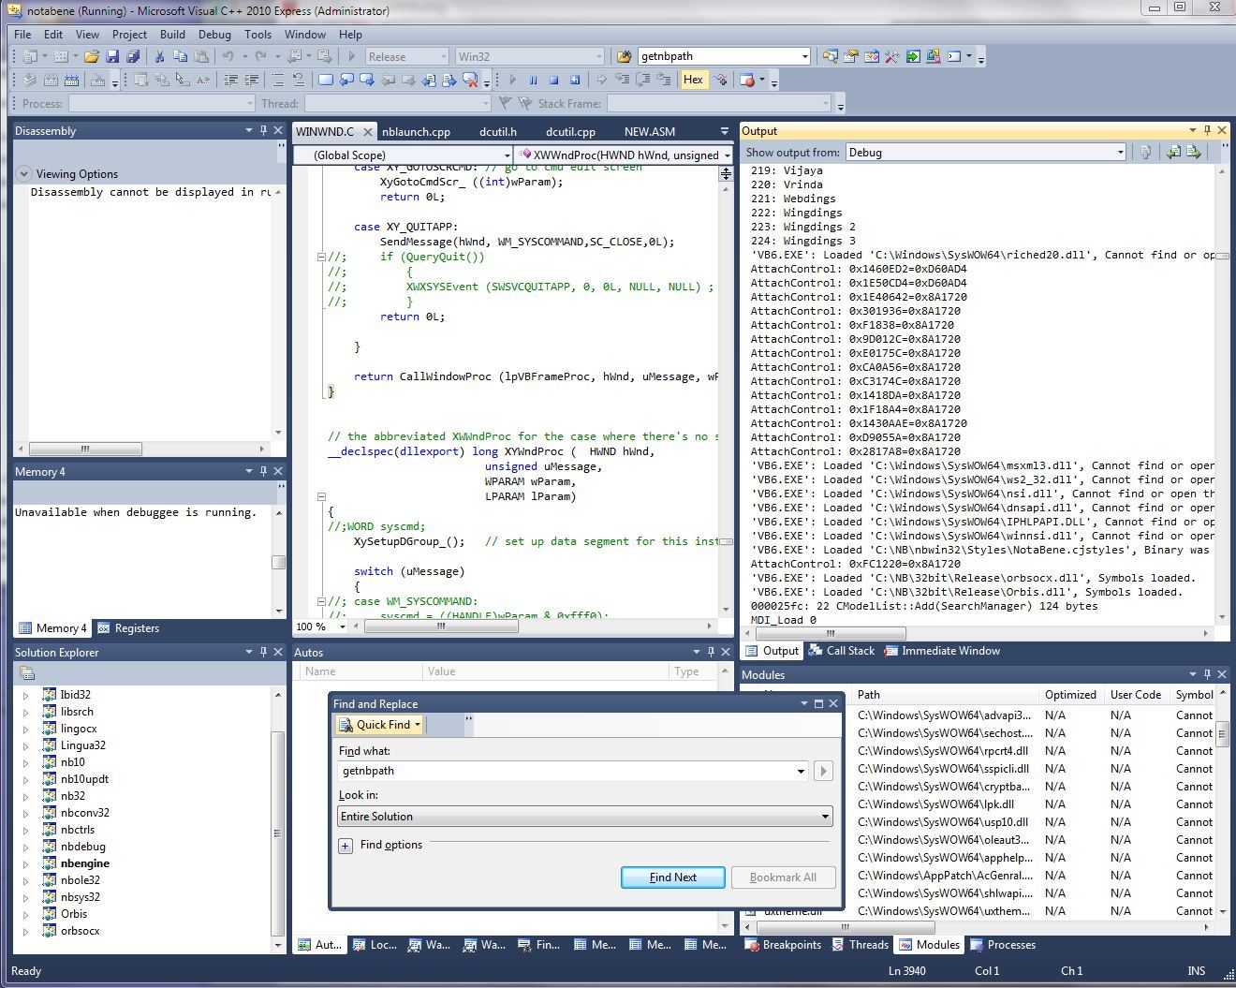This screenshot has height=988, width=1236.
Task: Click the Clear All Bookmarks icon
Action: pyautogui.click(x=471, y=80)
